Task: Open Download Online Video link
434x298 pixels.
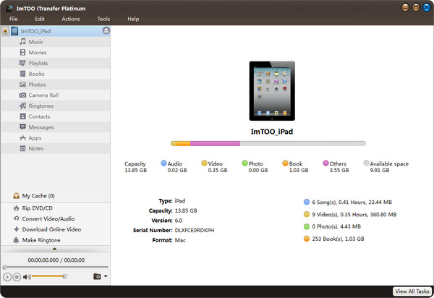Action: click(x=51, y=229)
